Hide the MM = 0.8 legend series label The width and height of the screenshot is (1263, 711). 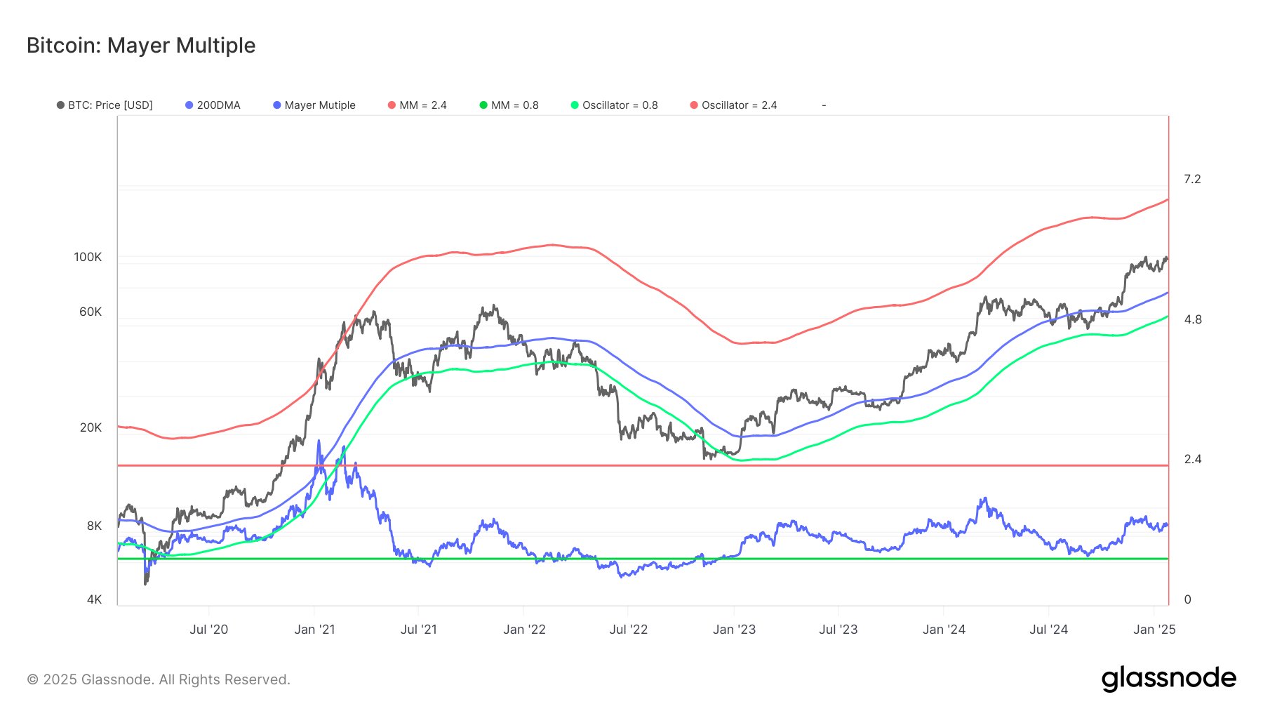(514, 105)
